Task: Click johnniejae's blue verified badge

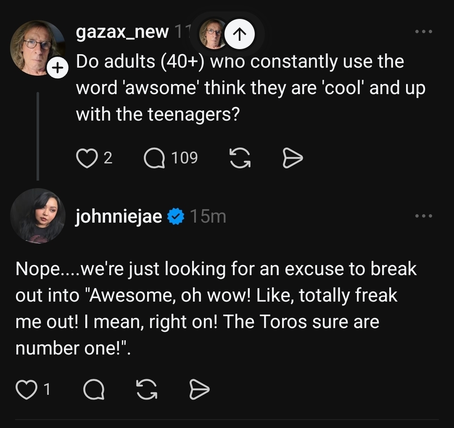Action: (176, 217)
